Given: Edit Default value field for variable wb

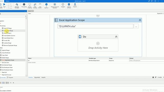Looking at the screenshot, I should [146, 61].
